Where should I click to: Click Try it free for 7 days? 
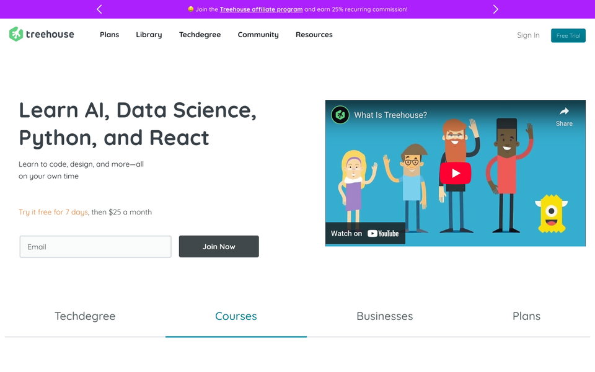coord(53,212)
